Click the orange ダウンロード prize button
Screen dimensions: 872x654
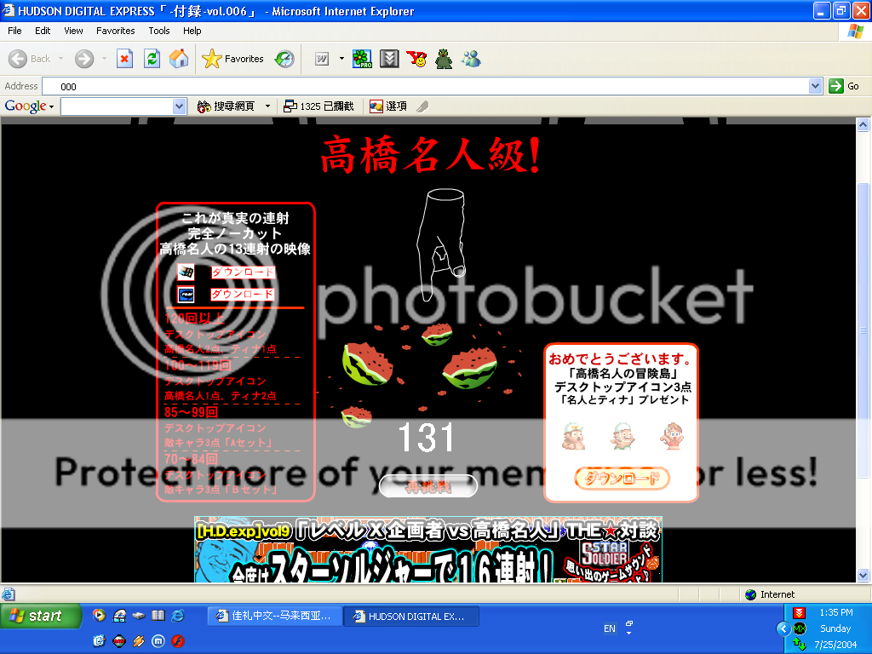coord(622,478)
